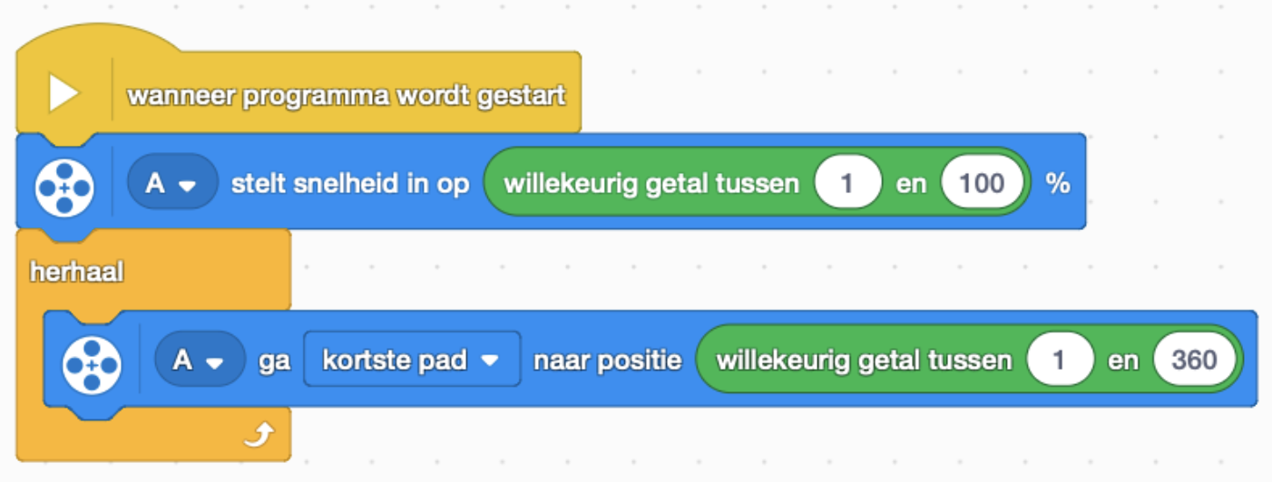
Task: Click the play triangle icon on the start block
Action: pyautogui.click(x=63, y=94)
